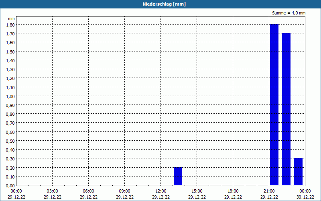Click the 1,10 y-axis label
321x201 pixels.
(10, 87)
